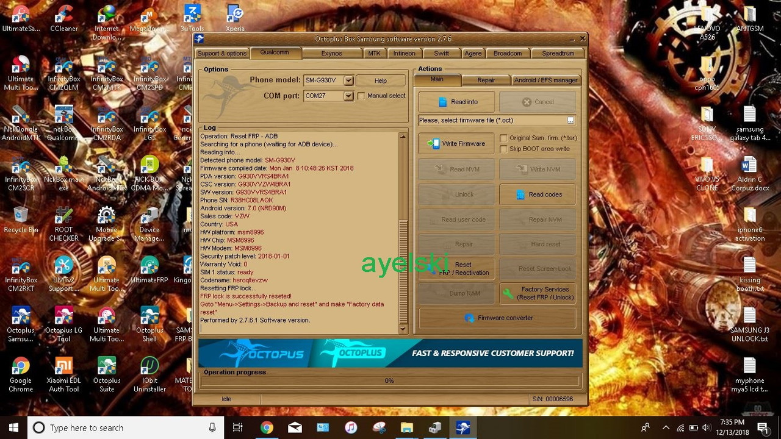
Task: Click the Read codes button
Action: [538, 195]
